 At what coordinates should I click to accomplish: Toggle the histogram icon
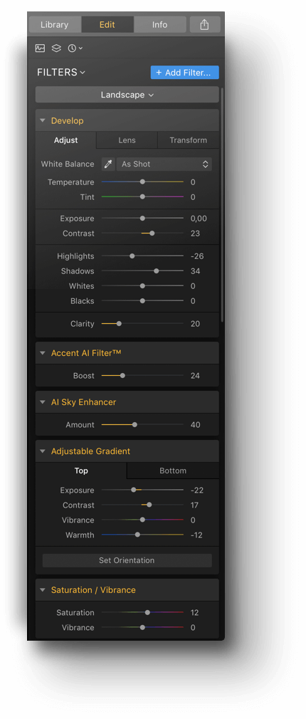(41, 48)
